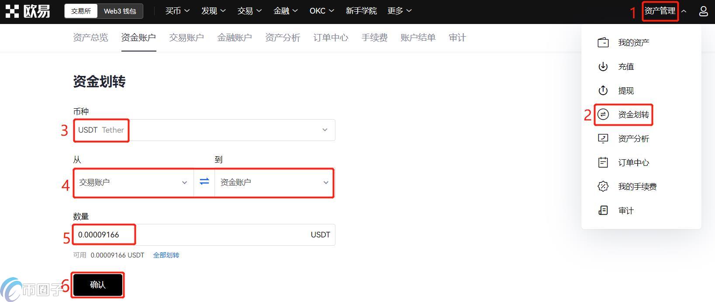Switch to the 交易账户 tab

[x=187, y=38]
